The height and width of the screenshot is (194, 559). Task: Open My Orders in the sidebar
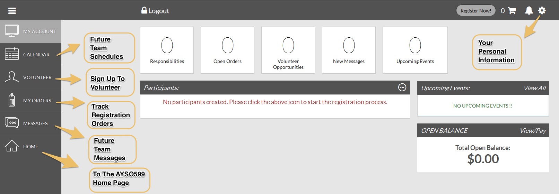coord(37,101)
